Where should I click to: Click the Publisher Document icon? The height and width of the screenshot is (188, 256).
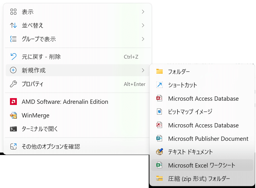pyautogui.click(x=159, y=138)
